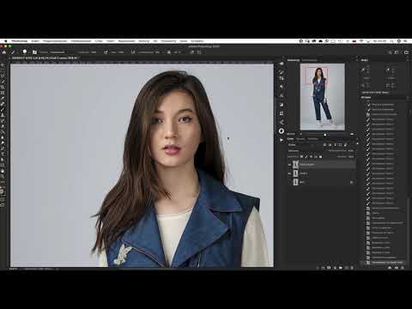The width and height of the screenshot is (412, 309).
Task: Select the Spot Healing Brush tool
Action: [x=3, y=104]
